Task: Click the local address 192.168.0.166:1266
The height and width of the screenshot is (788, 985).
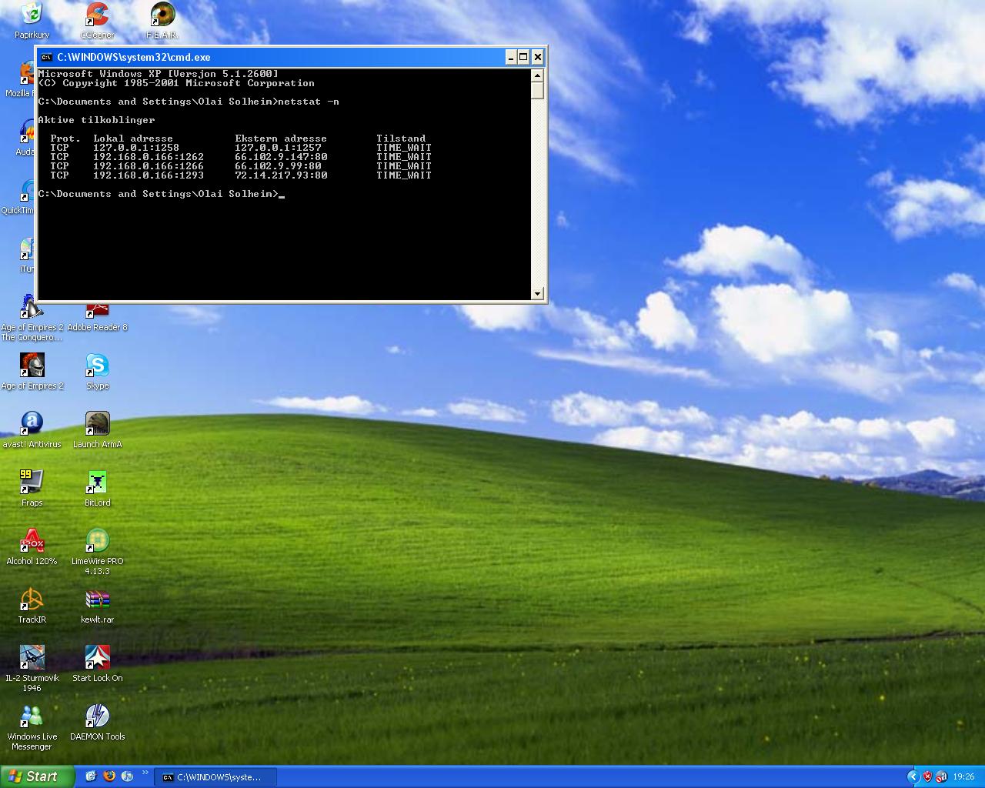Action: (149, 166)
